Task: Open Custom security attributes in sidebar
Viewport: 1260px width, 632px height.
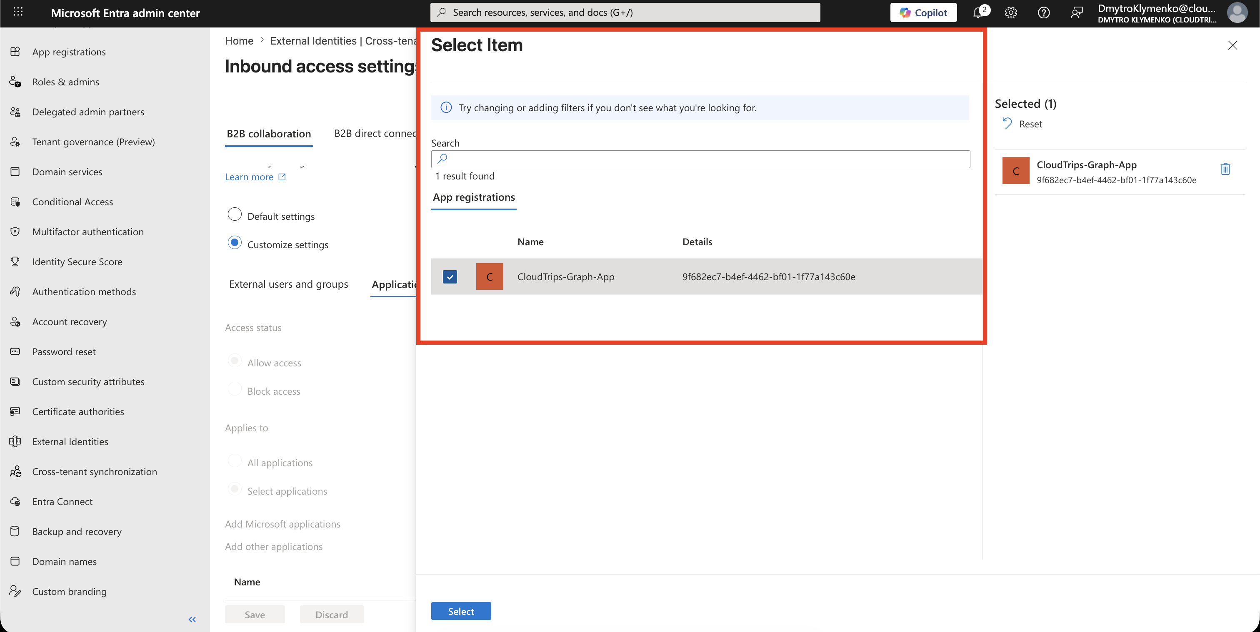Action: [88, 382]
